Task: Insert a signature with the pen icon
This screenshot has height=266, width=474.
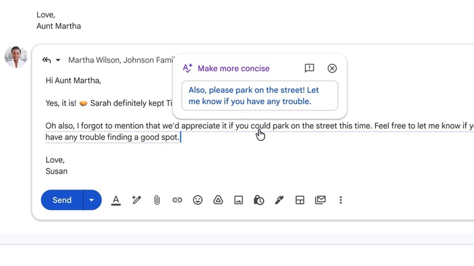Action: (x=280, y=200)
